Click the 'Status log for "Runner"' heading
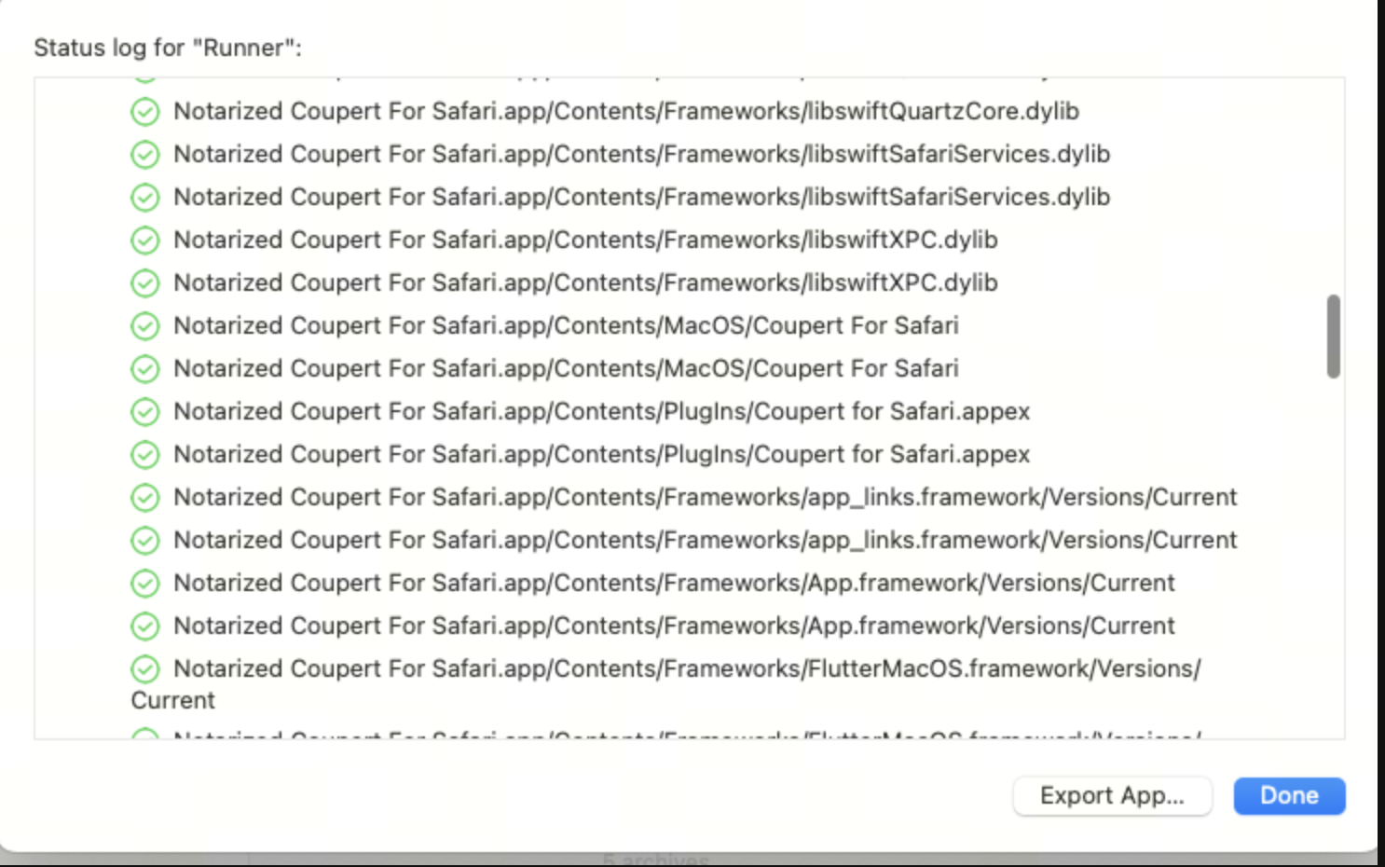The image size is (1385, 867). [168, 48]
